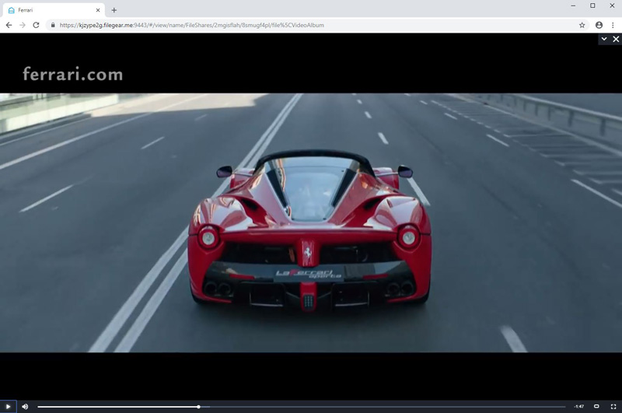Minimize the browser window
The width and height of the screenshot is (622, 413).
pyautogui.click(x=573, y=5)
